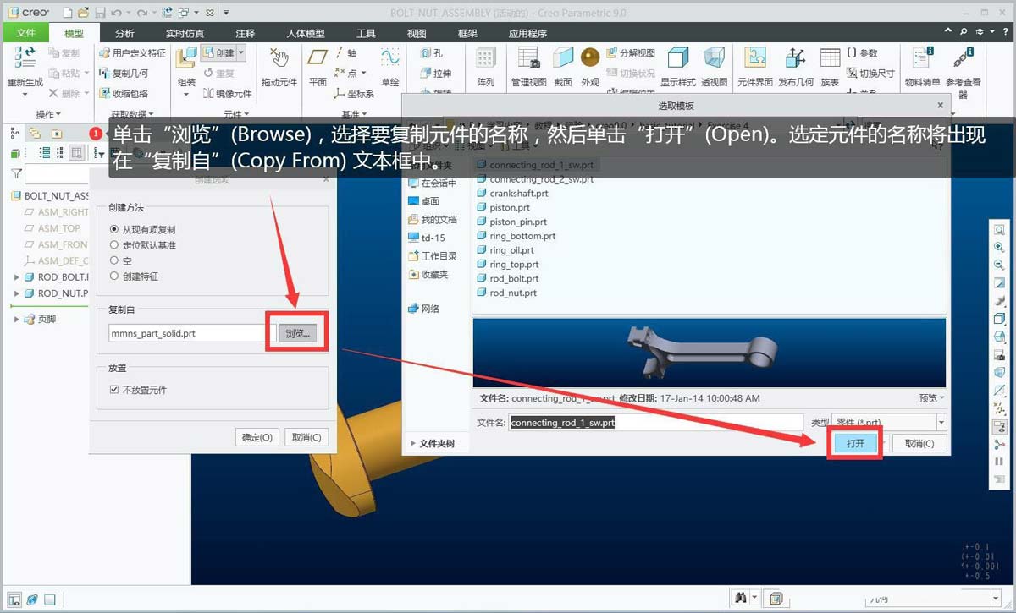Open the 预览 (Preview) dropdown

(x=931, y=397)
